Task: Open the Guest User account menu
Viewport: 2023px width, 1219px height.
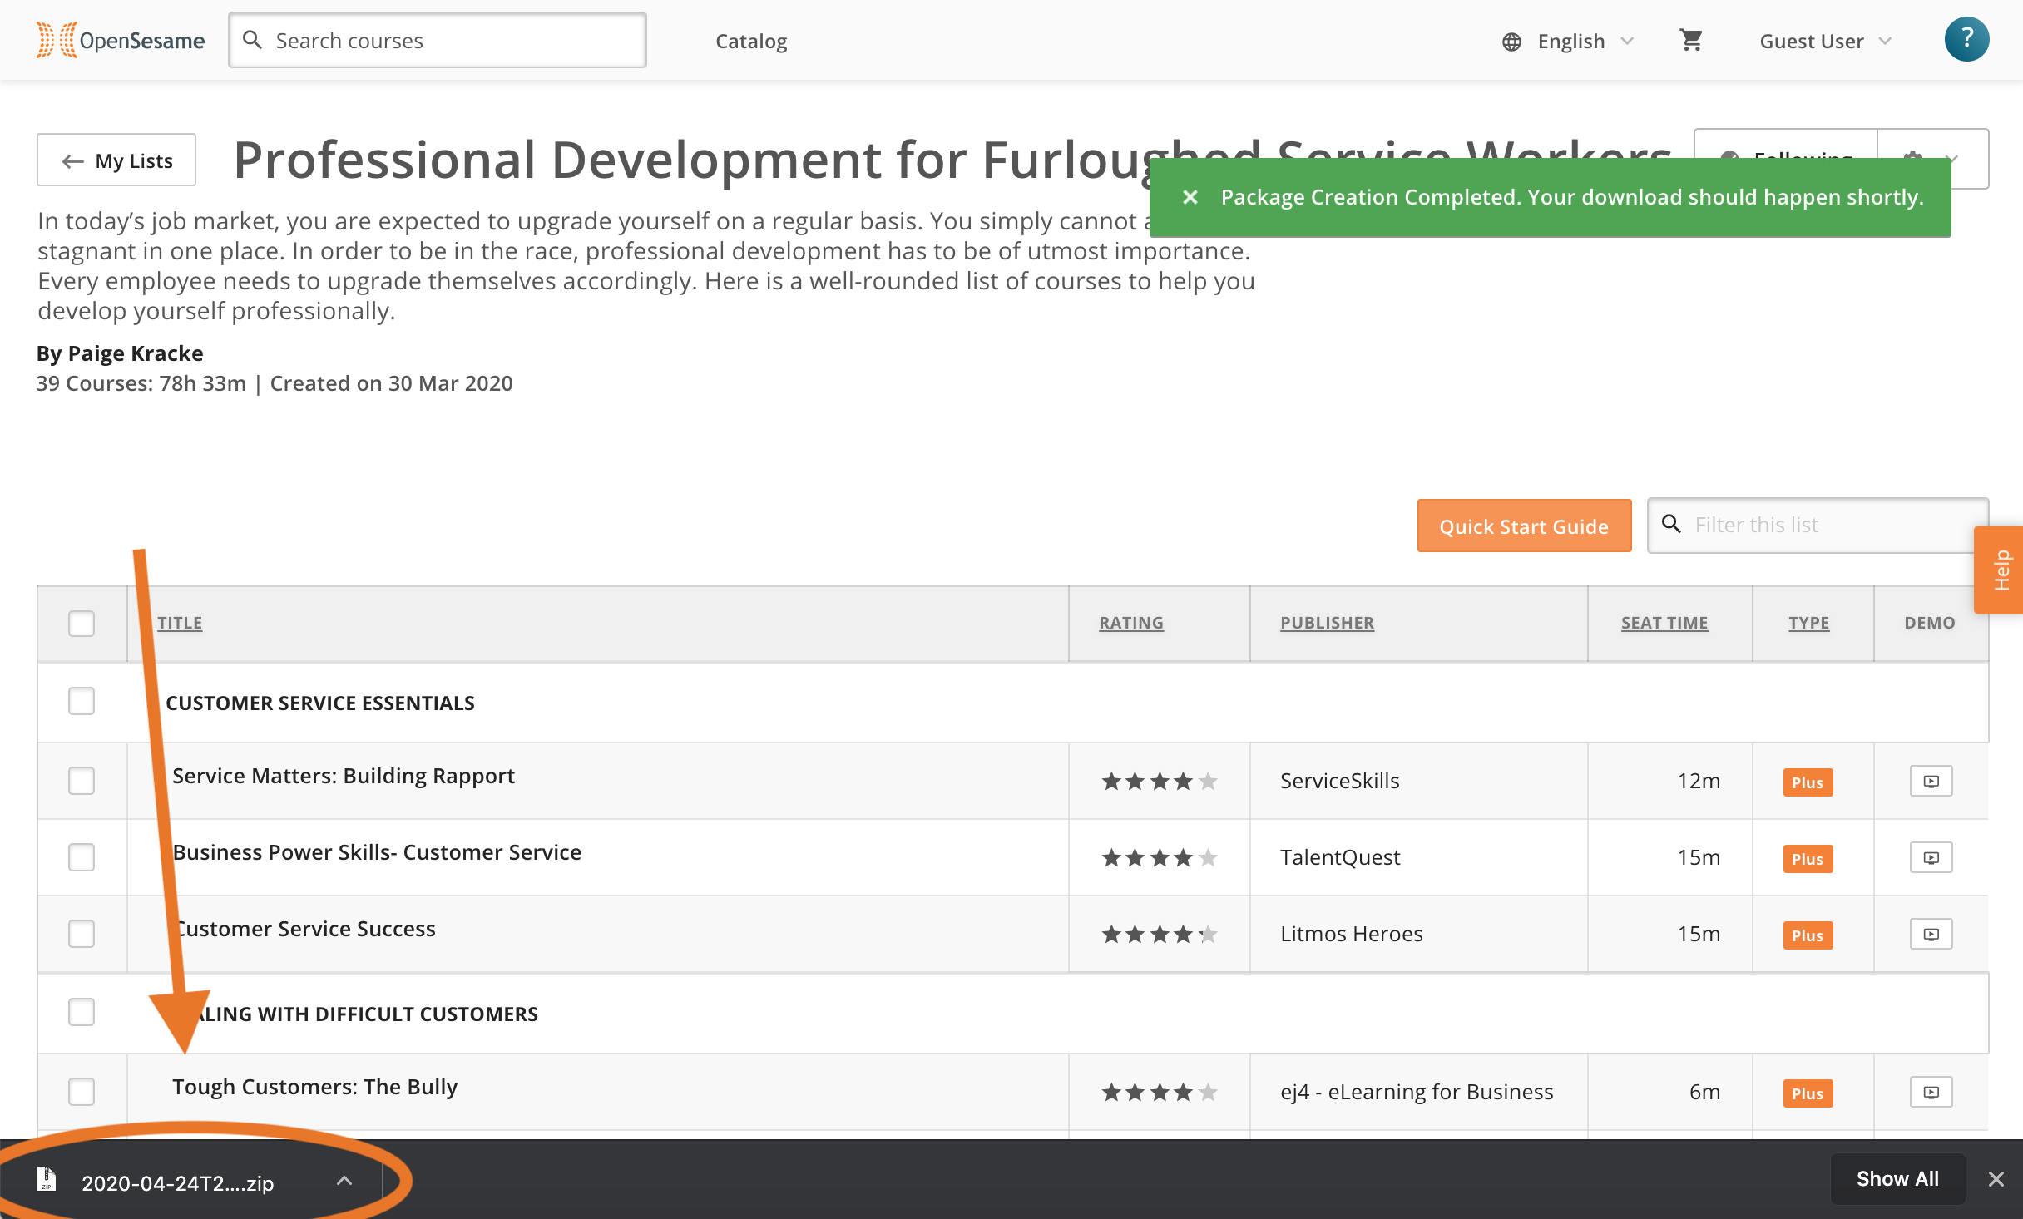Action: (1826, 42)
